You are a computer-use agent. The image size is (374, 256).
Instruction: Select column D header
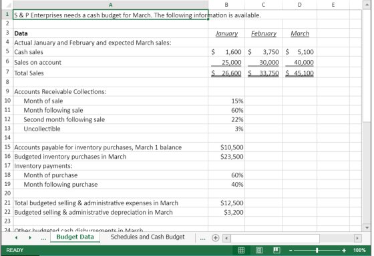pos(300,5)
